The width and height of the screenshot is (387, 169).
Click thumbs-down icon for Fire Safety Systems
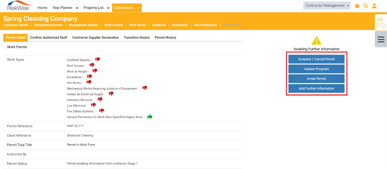point(101,111)
